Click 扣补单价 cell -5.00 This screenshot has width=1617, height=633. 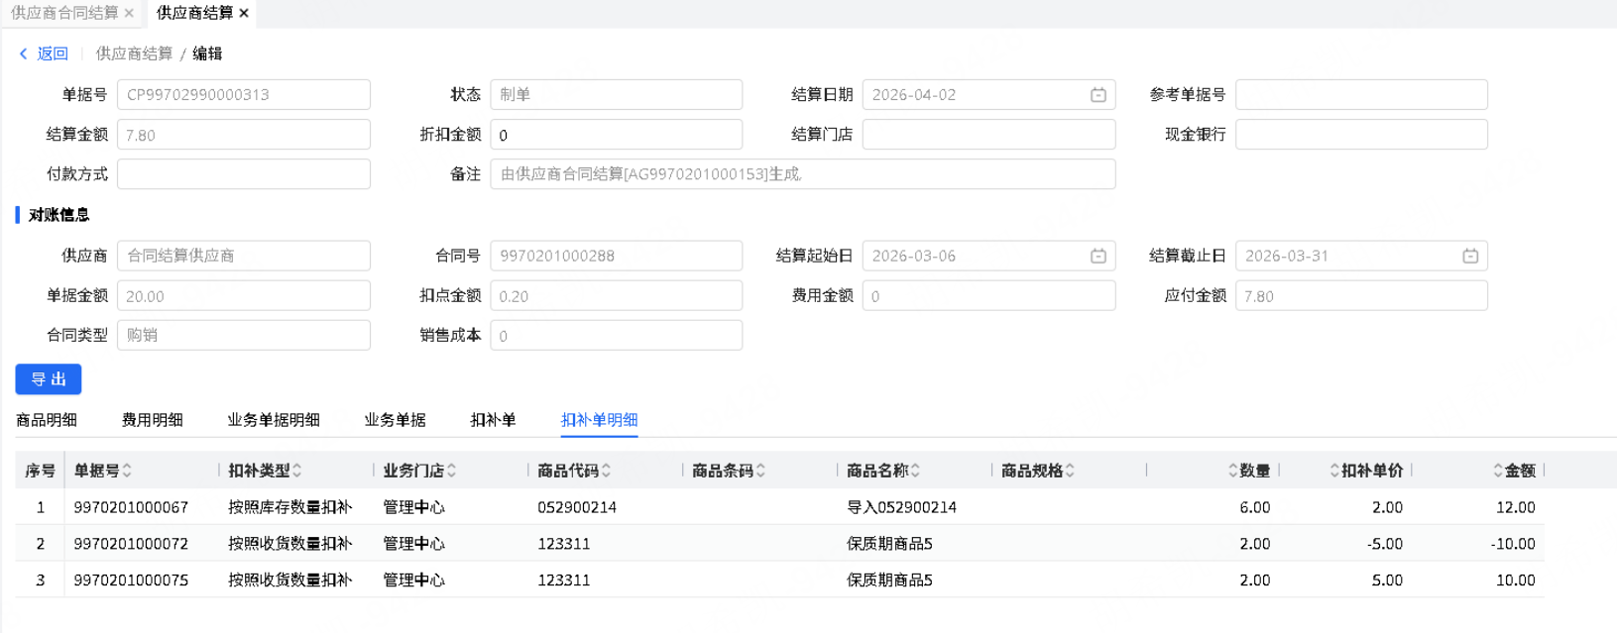point(1385,544)
